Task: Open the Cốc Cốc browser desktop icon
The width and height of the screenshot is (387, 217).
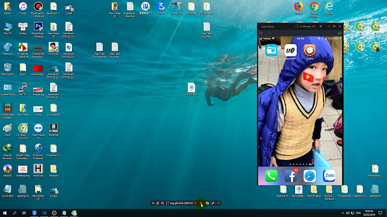Action: [x=23, y=131]
